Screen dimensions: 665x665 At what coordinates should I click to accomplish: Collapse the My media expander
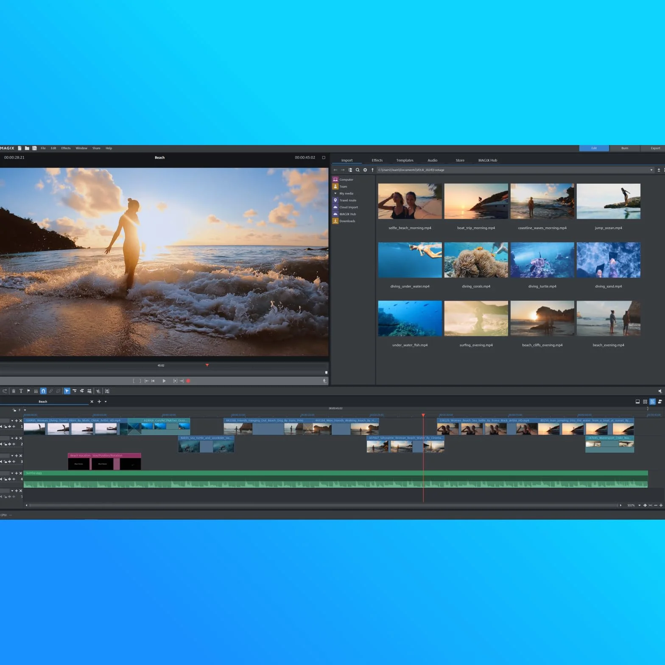[335, 193]
